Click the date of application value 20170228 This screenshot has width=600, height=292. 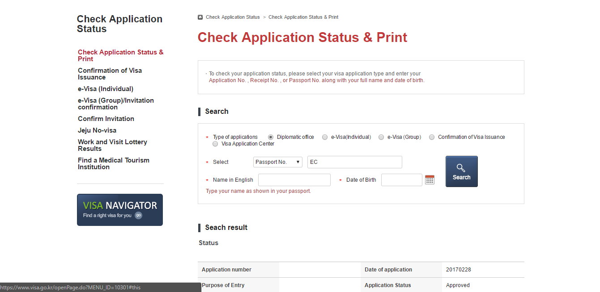click(459, 270)
